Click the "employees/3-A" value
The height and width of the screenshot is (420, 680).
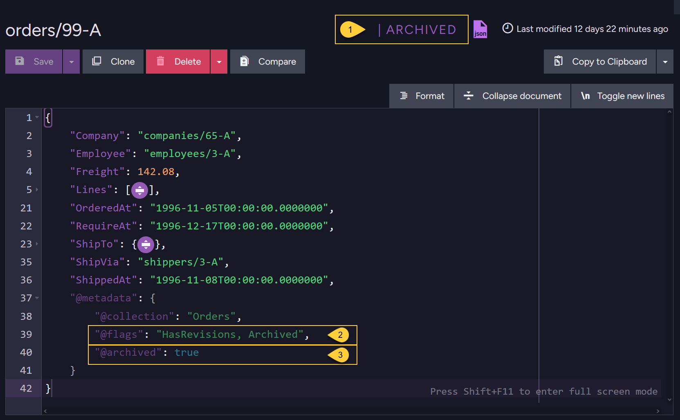190,154
